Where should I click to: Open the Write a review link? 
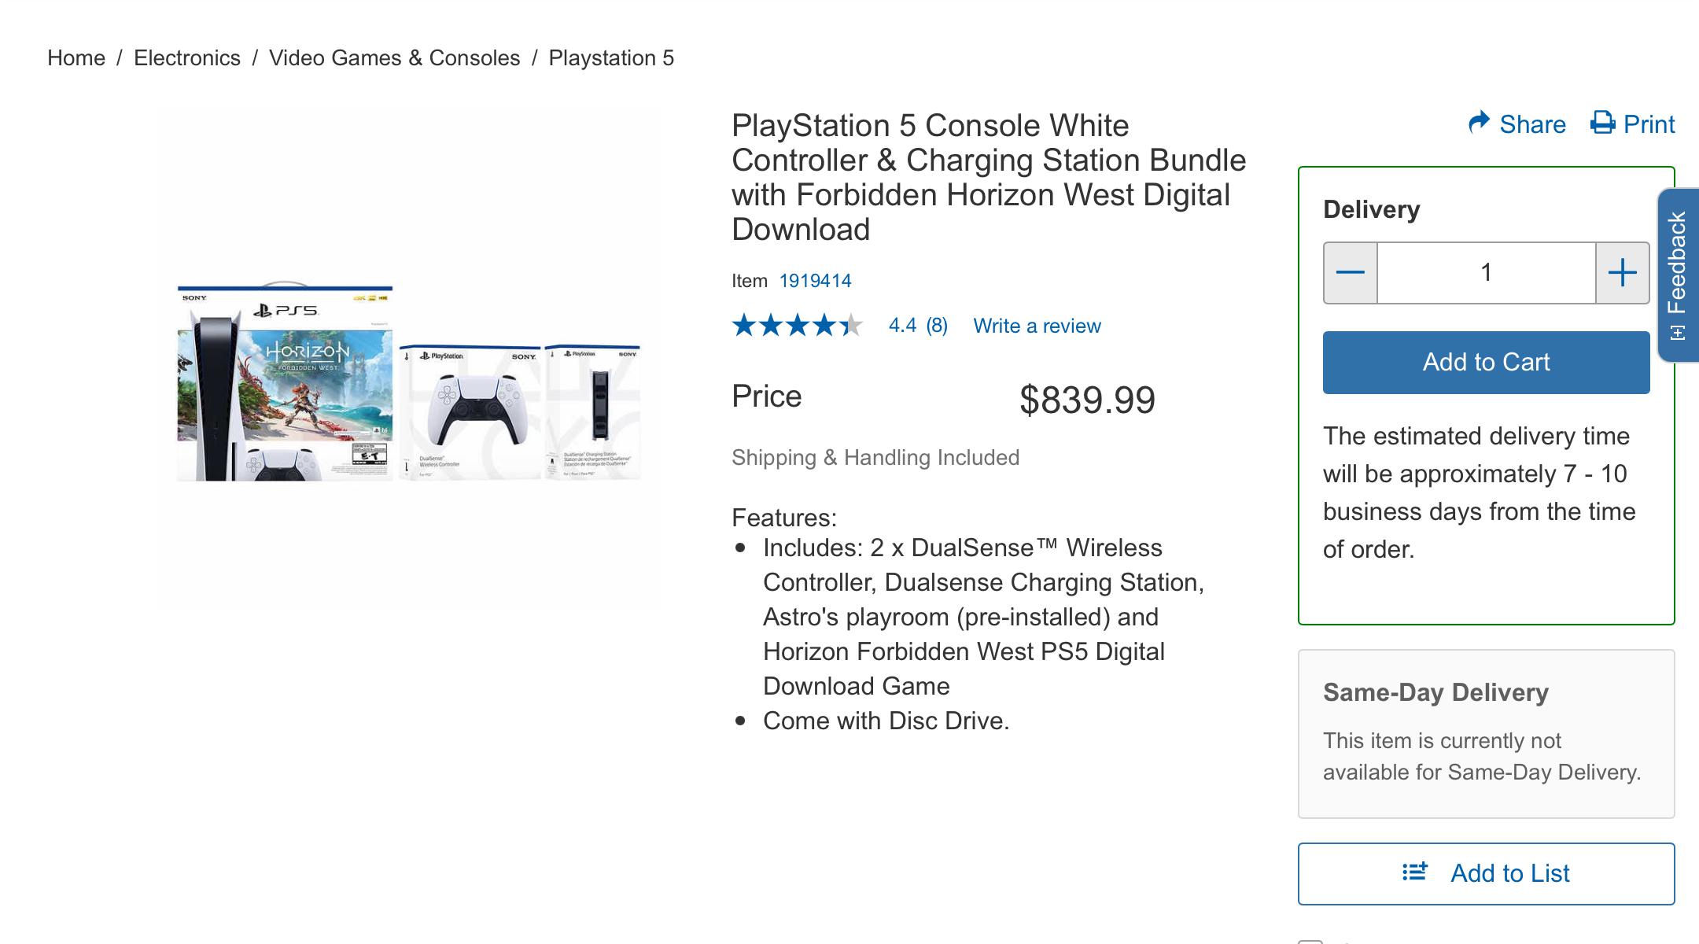[1037, 325]
